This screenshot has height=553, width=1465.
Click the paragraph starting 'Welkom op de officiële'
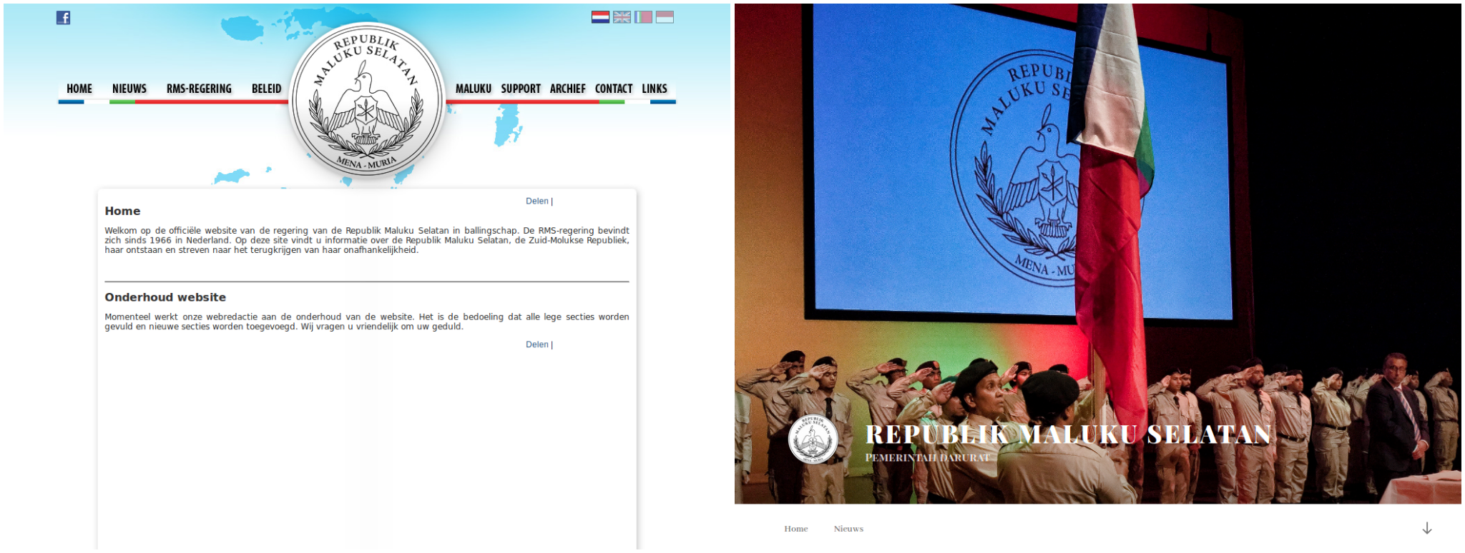coord(367,241)
